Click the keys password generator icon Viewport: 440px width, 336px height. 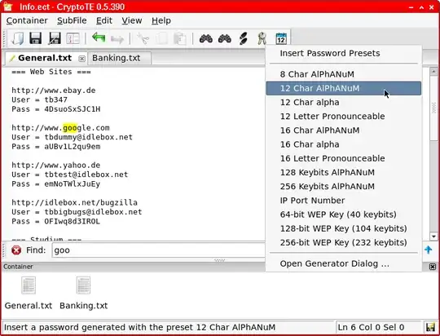pos(262,38)
